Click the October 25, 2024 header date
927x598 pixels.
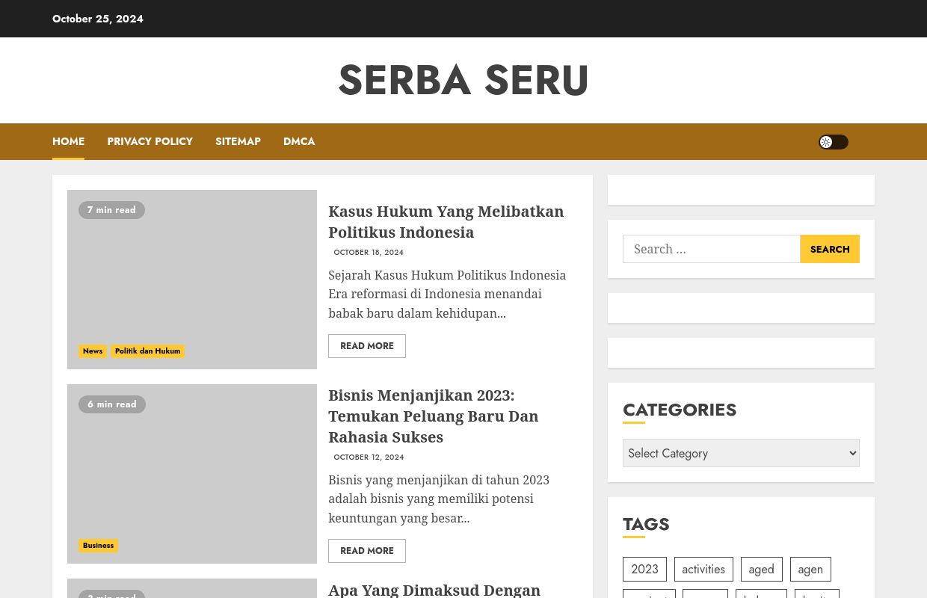pos(98,19)
